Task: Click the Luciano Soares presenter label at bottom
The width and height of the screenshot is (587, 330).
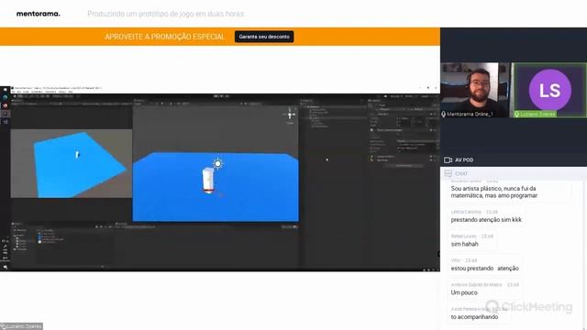Action: click(x=22, y=326)
